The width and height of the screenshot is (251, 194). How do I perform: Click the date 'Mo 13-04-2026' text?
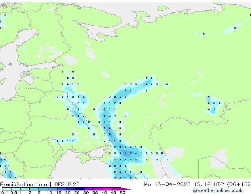(167, 184)
